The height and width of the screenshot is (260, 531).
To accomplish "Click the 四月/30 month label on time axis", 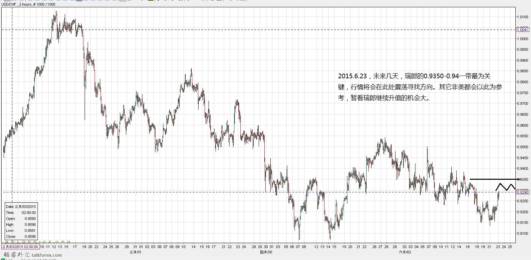I will click(x=266, y=252).
